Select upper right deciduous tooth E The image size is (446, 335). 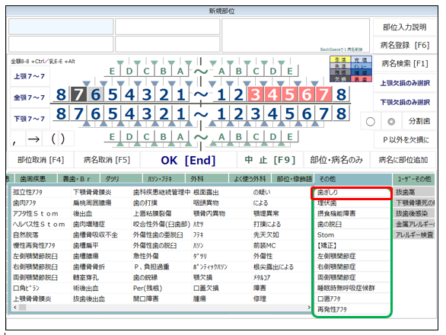[x=112, y=71]
